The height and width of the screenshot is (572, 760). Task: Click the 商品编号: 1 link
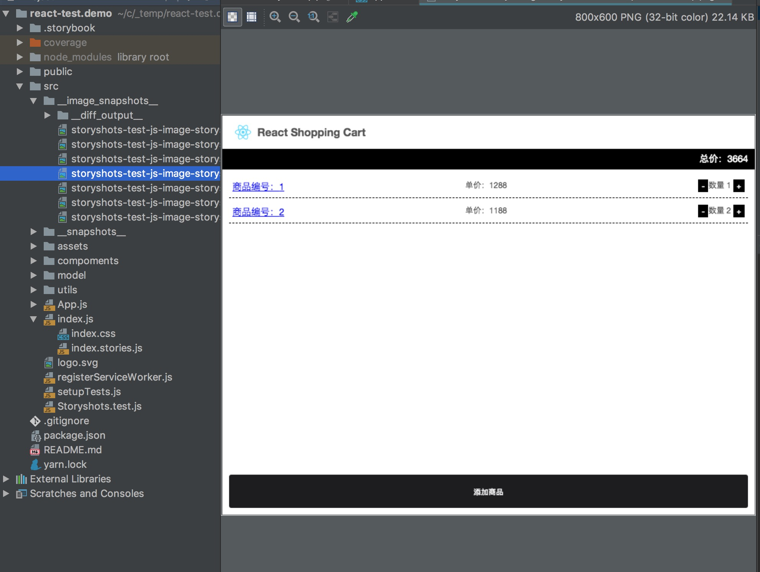pos(258,187)
